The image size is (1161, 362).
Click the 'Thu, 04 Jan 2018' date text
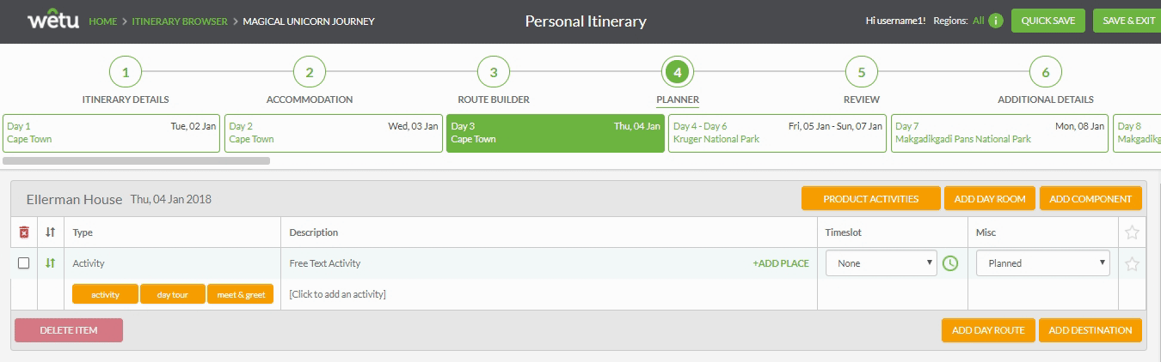(x=171, y=199)
